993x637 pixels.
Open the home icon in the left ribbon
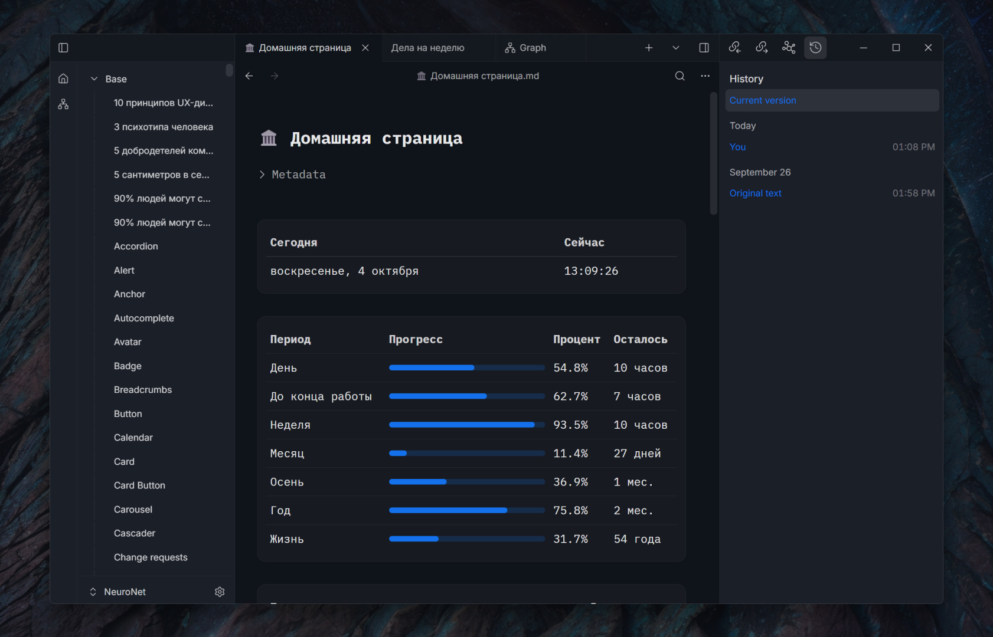(x=63, y=78)
